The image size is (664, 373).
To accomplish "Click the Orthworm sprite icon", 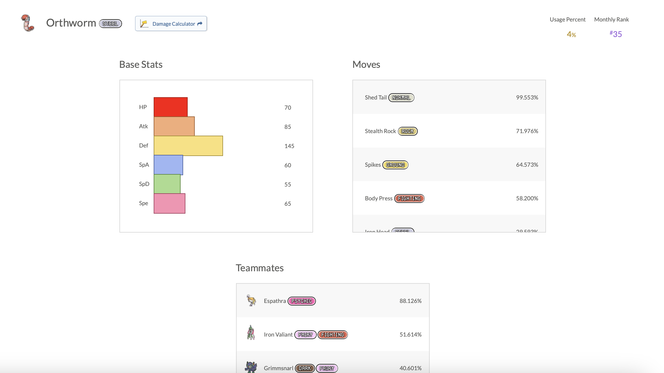I will point(27,23).
